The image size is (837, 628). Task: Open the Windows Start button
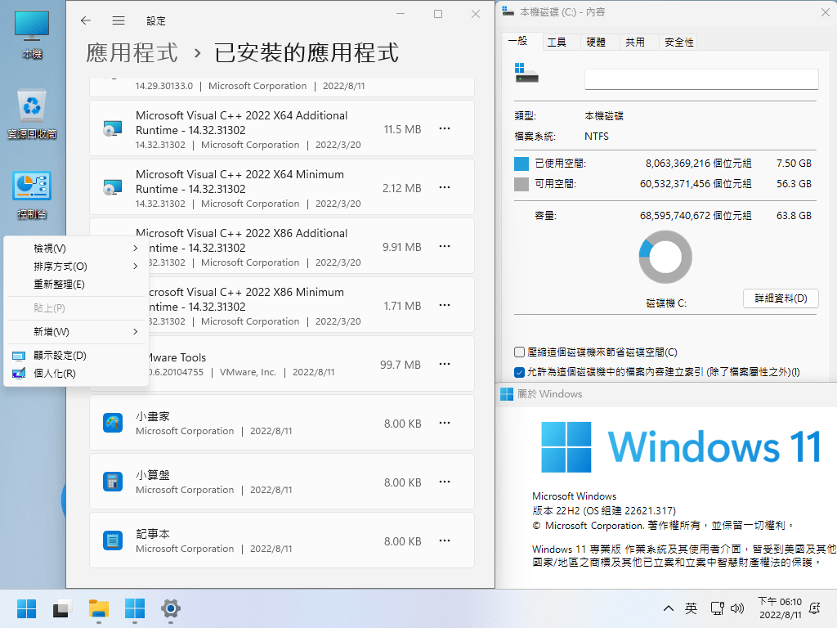pos(27,608)
